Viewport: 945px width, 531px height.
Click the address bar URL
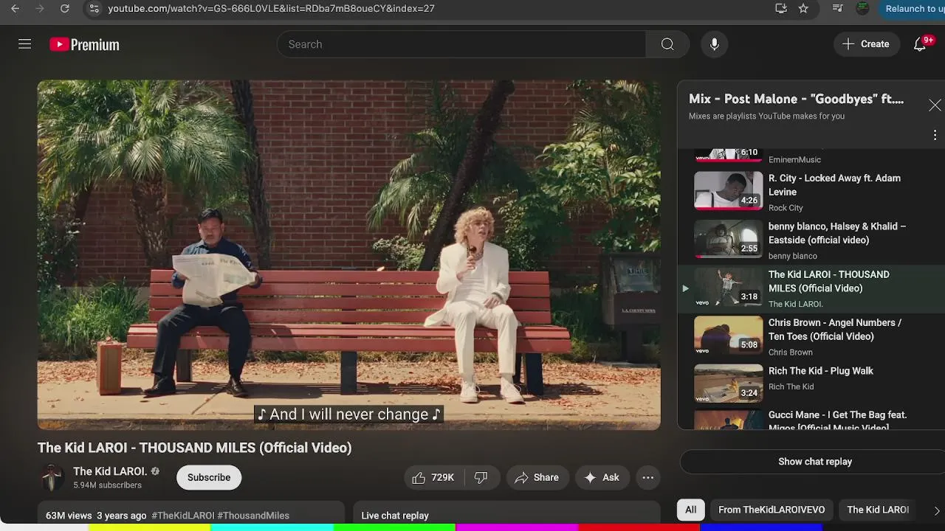[271, 9]
